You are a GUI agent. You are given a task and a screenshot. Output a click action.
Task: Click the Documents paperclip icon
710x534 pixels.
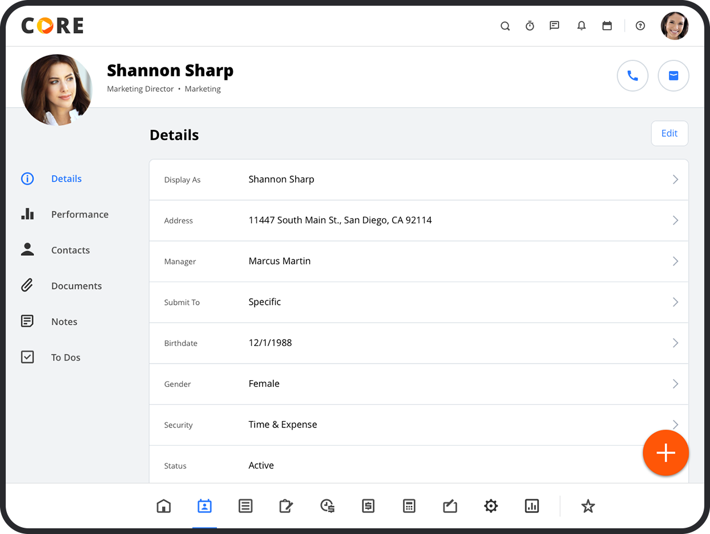pyautogui.click(x=27, y=285)
